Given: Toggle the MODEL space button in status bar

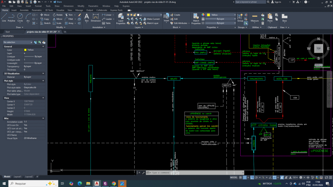Looking at the screenshot, I should tap(233, 178).
